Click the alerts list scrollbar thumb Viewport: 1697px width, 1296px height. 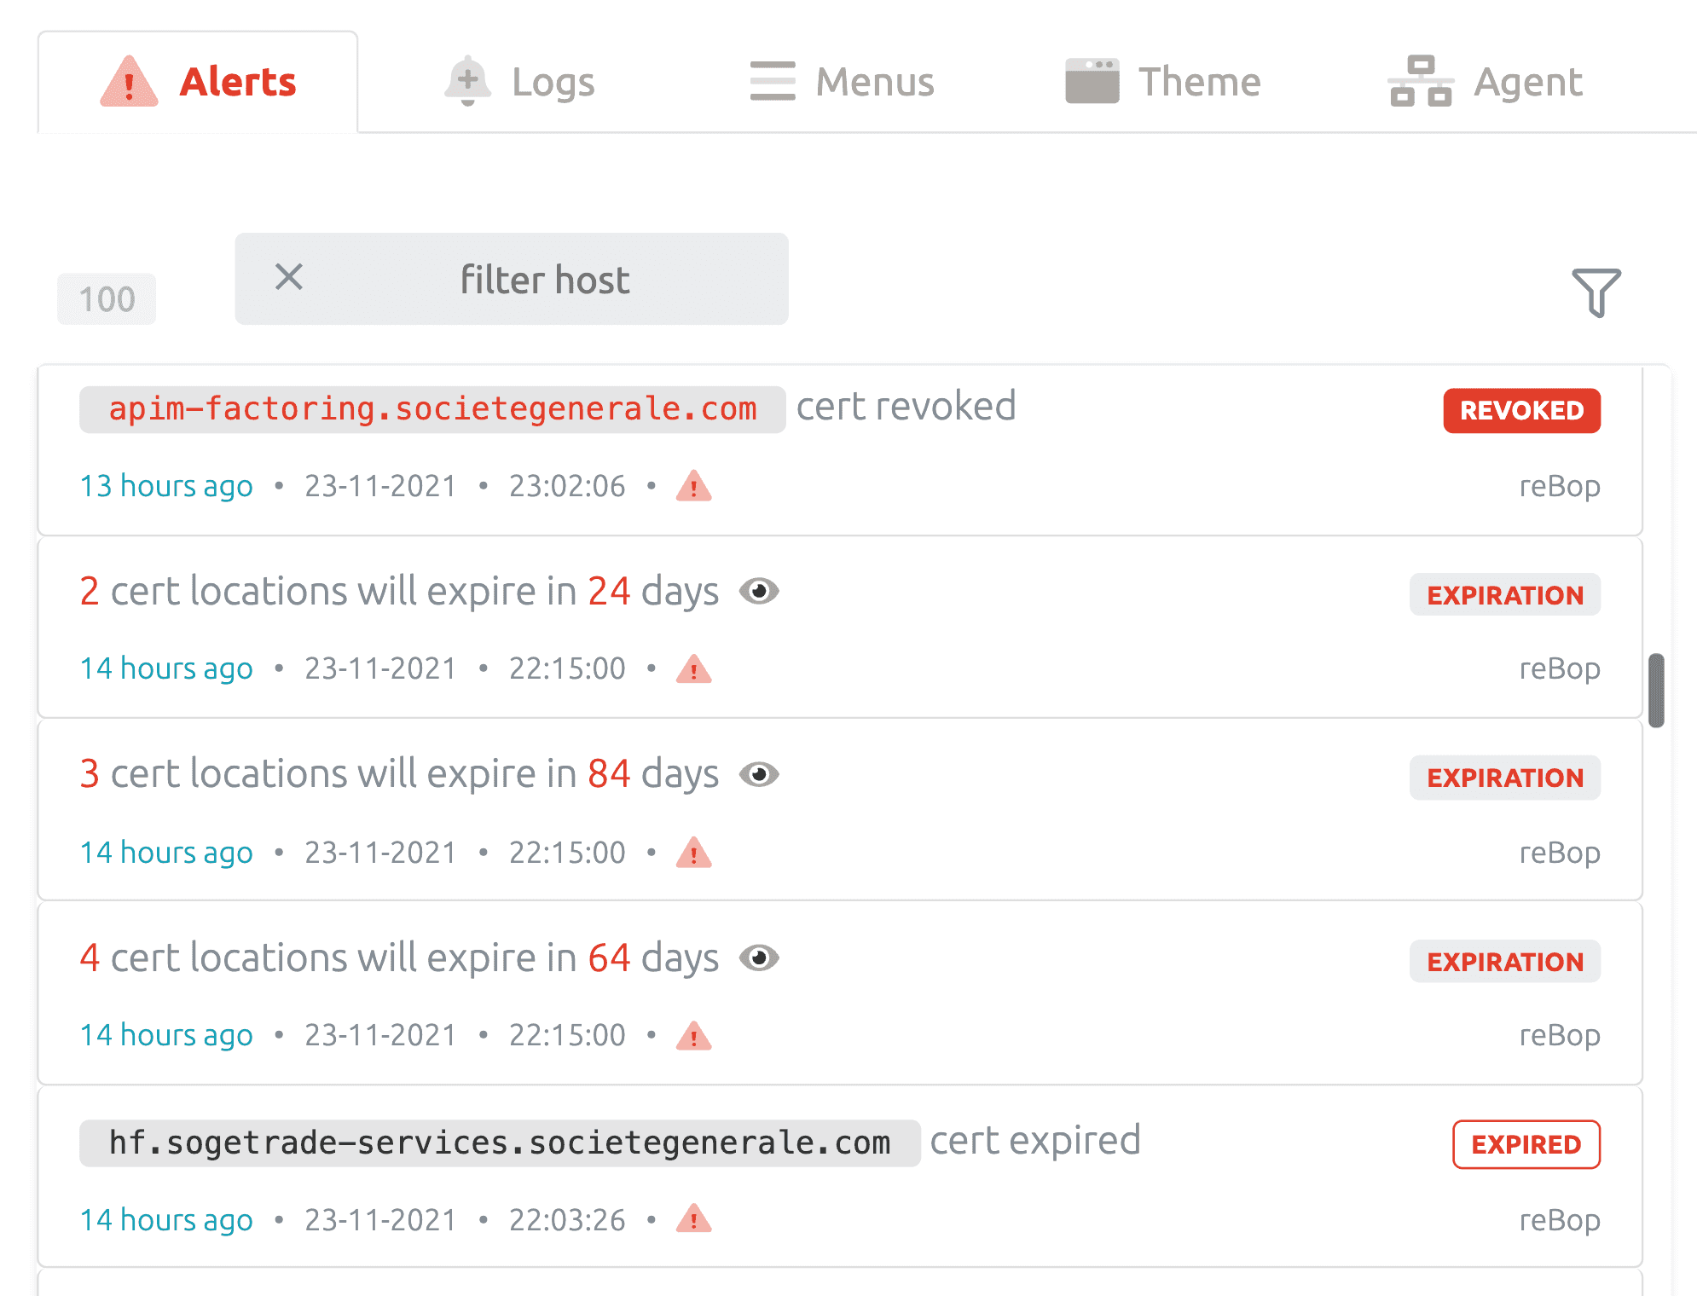[x=1656, y=690]
